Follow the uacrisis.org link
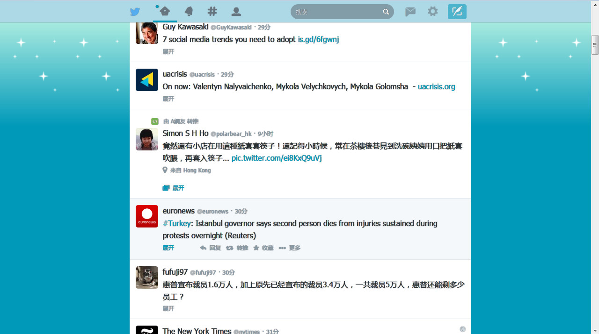 437,87
